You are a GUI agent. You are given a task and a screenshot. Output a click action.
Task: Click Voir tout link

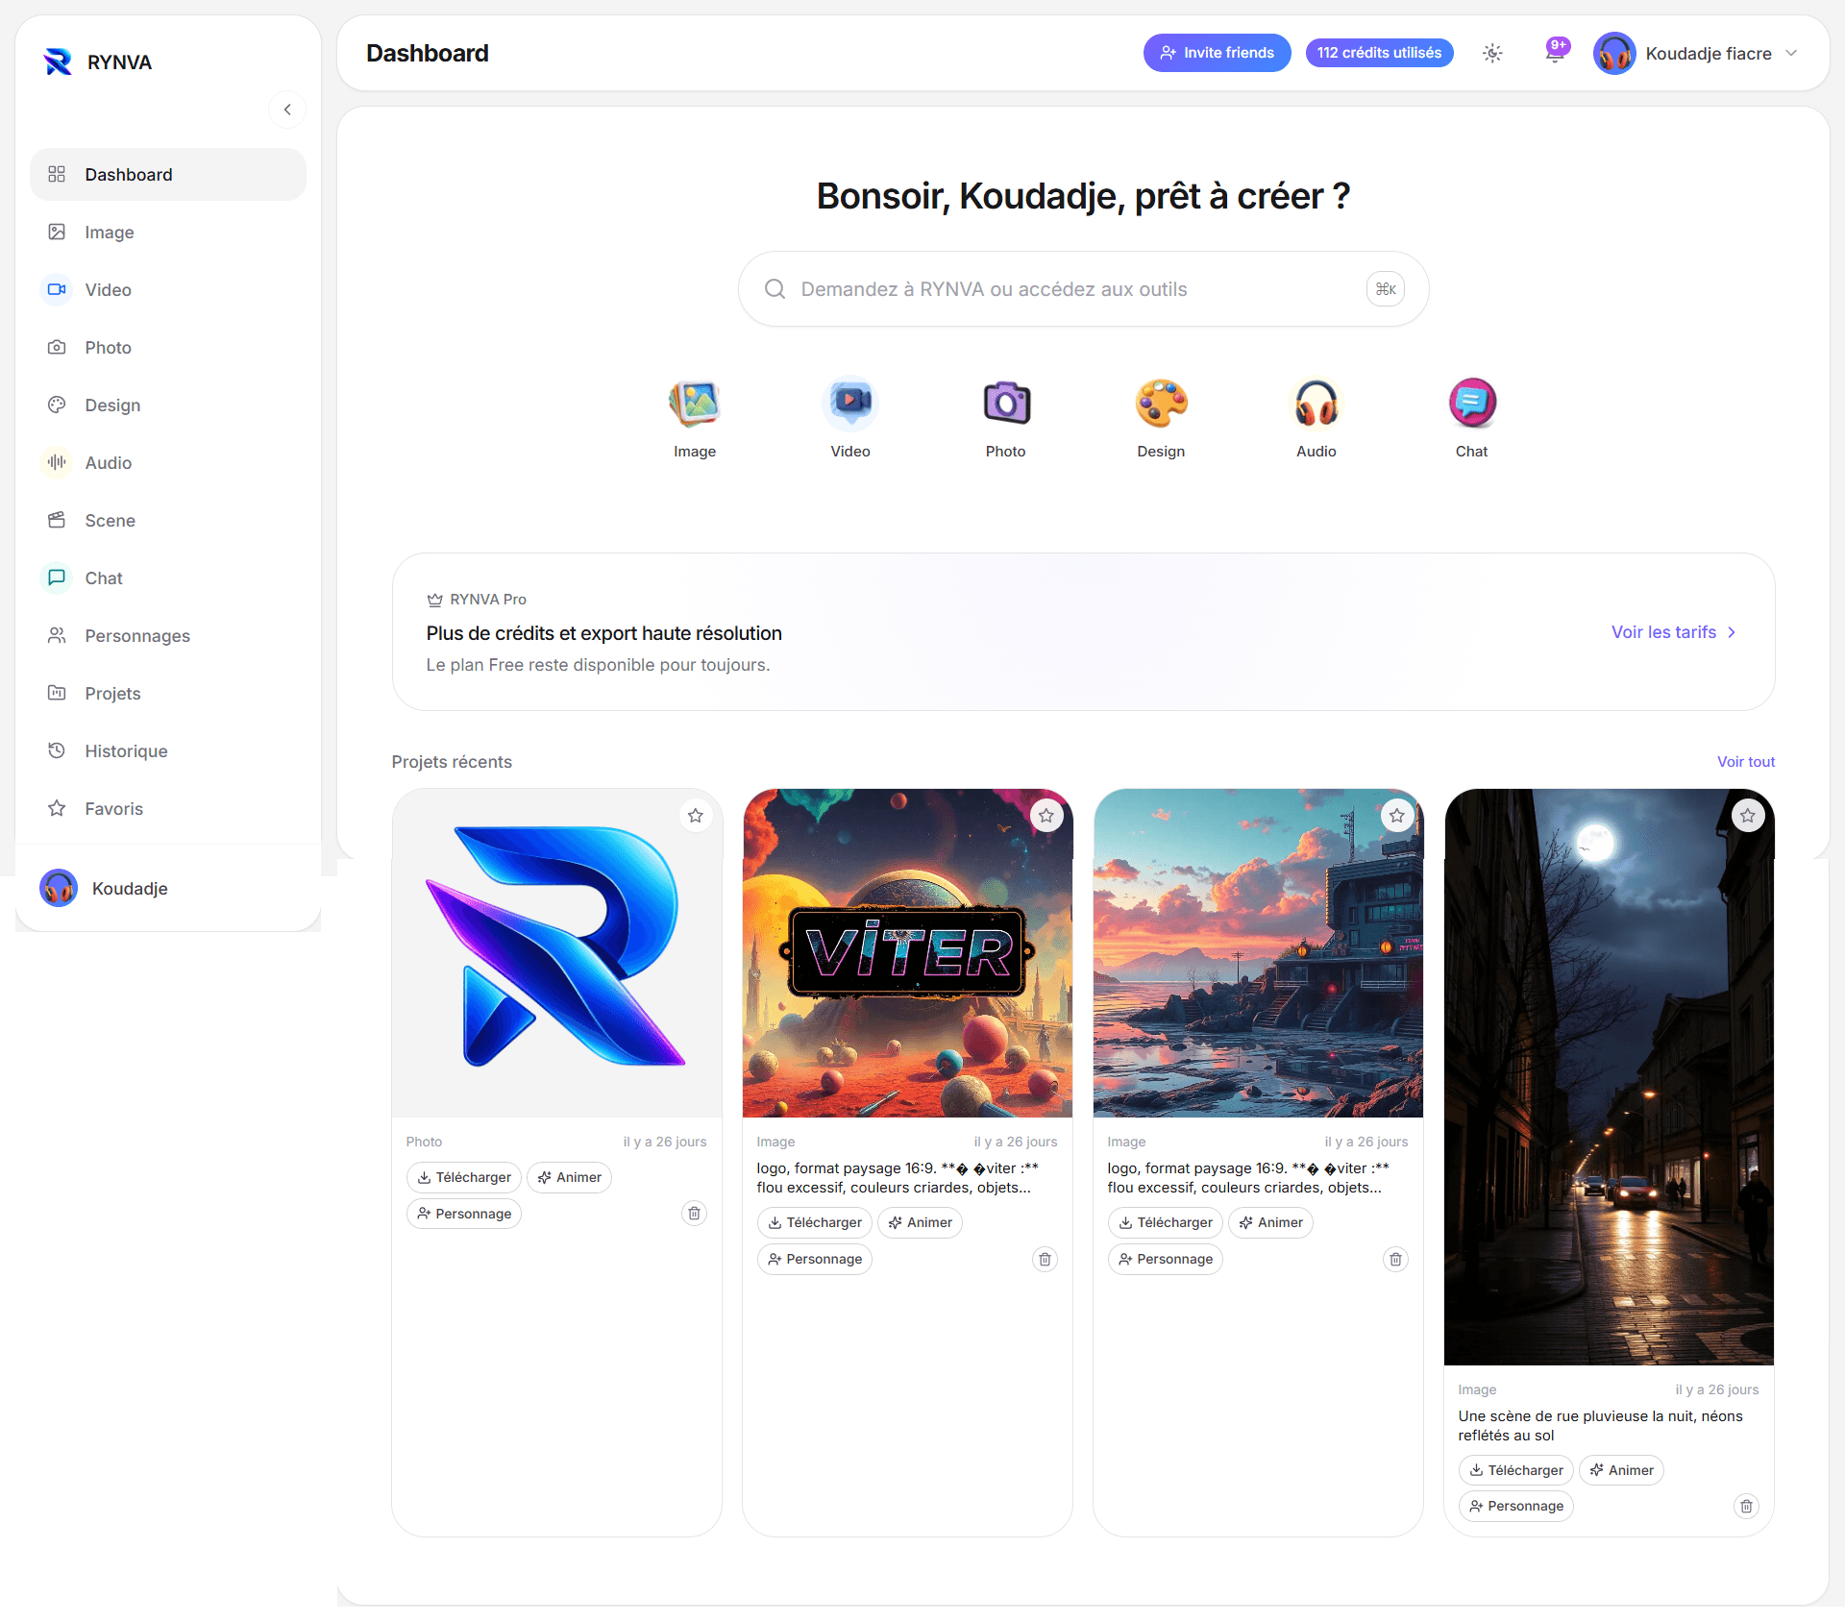click(x=1746, y=762)
